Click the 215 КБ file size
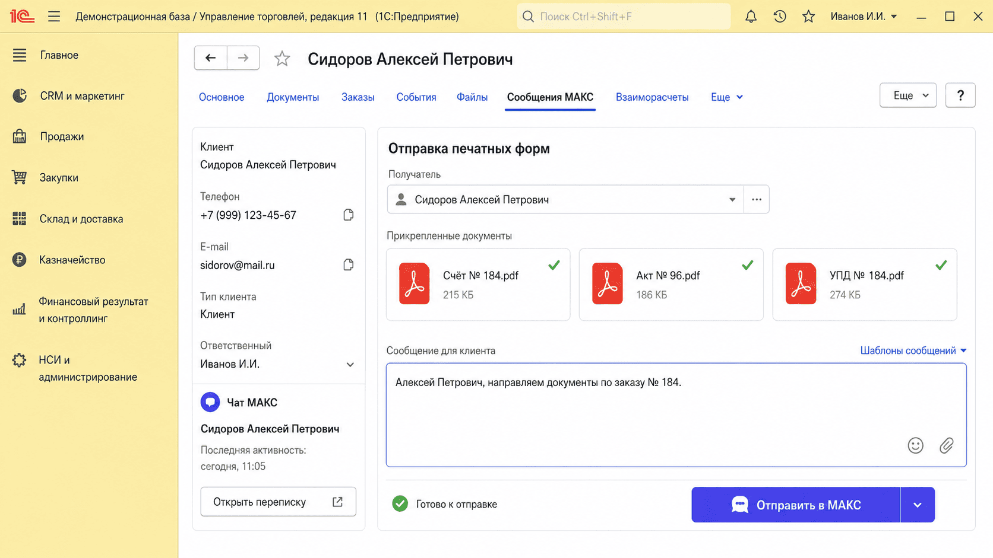 (x=458, y=295)
